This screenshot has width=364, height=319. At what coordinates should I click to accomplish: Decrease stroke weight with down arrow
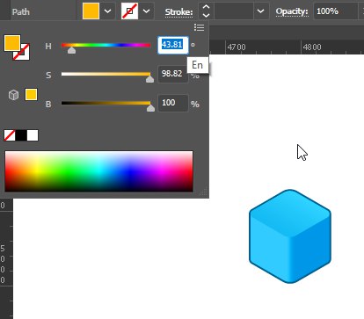point(207,15)
